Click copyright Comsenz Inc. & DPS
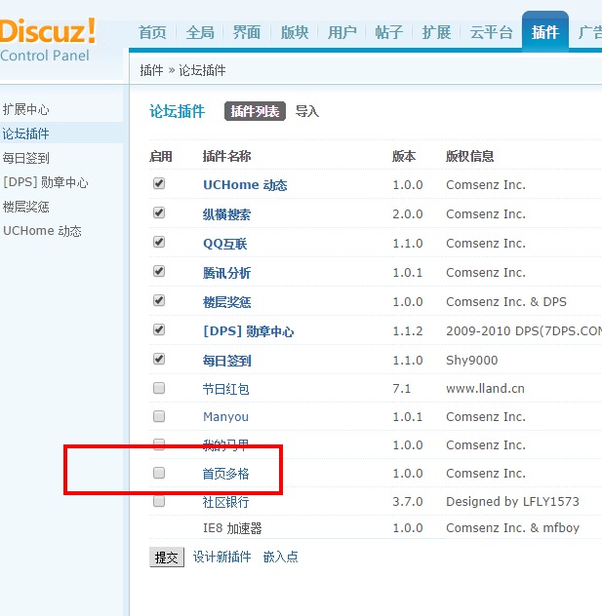 click(506, 302)
